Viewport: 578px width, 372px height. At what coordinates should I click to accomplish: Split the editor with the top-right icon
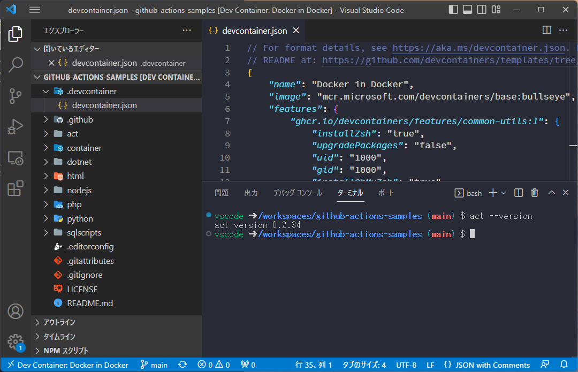[x=546, y=31]
